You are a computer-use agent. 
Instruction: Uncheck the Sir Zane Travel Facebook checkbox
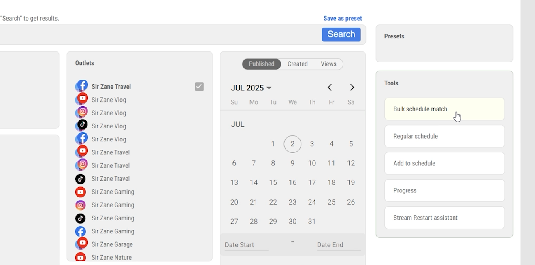coord(199,87)
